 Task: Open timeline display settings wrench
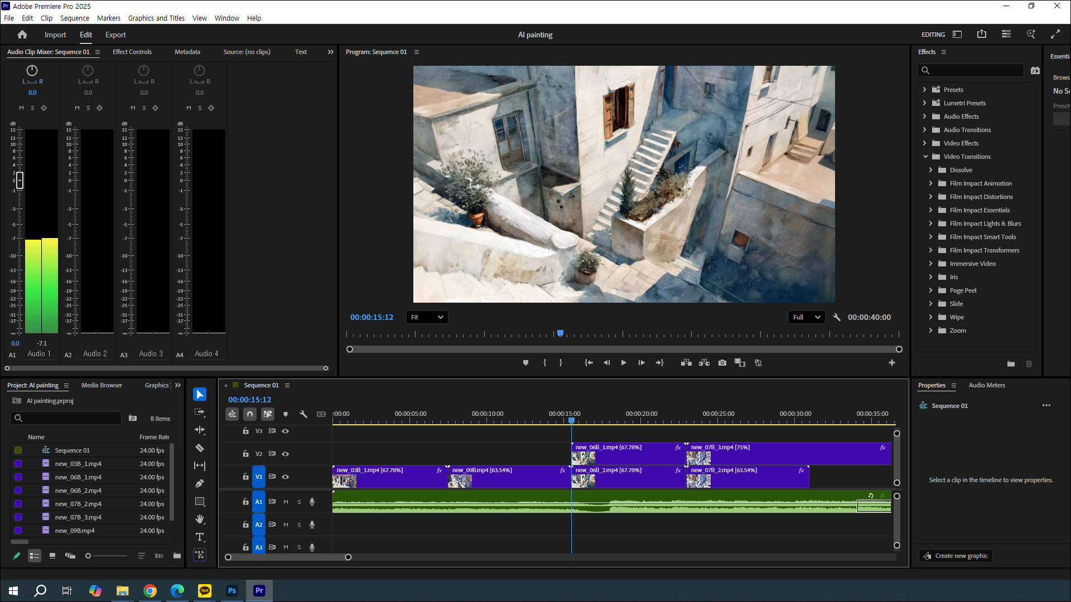click(303, 414)
